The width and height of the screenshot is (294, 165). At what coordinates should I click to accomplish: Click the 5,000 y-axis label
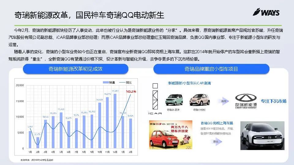coord(21,133)
